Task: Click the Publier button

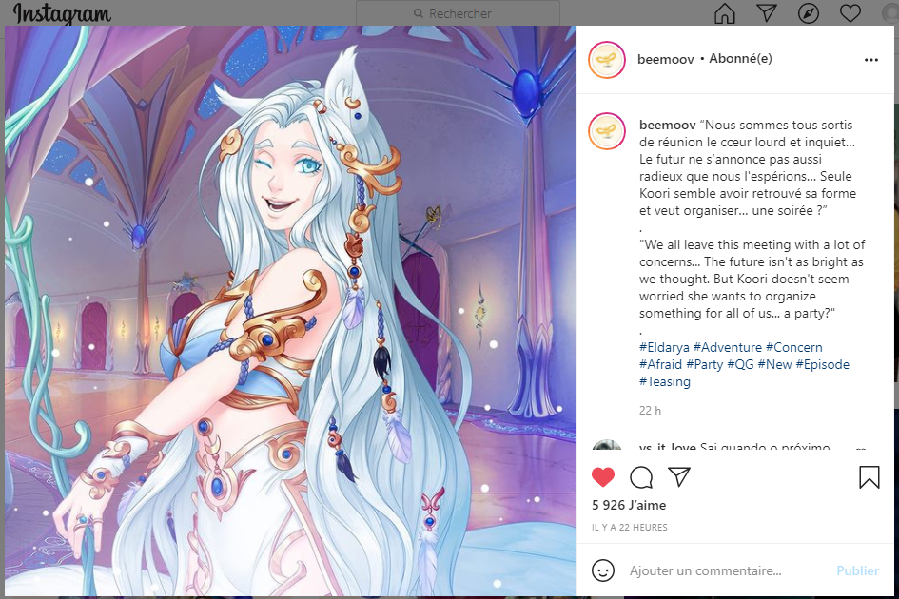Action: coord(857,570)
